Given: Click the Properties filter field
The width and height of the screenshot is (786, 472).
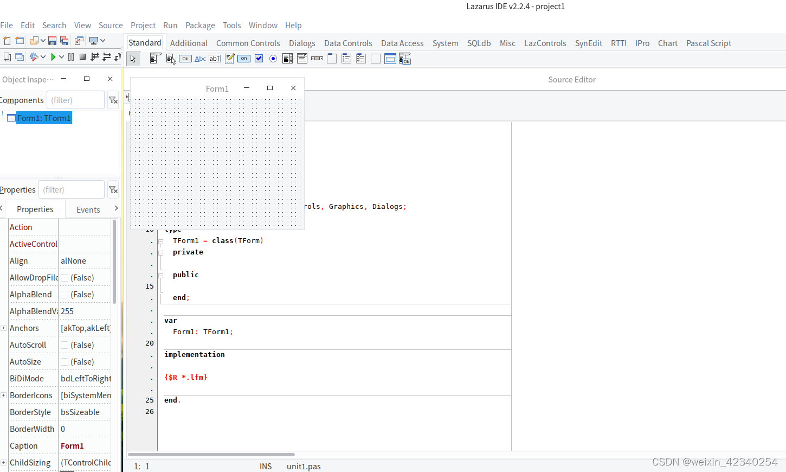Looking at the screenshot, I should coord(72,189).
